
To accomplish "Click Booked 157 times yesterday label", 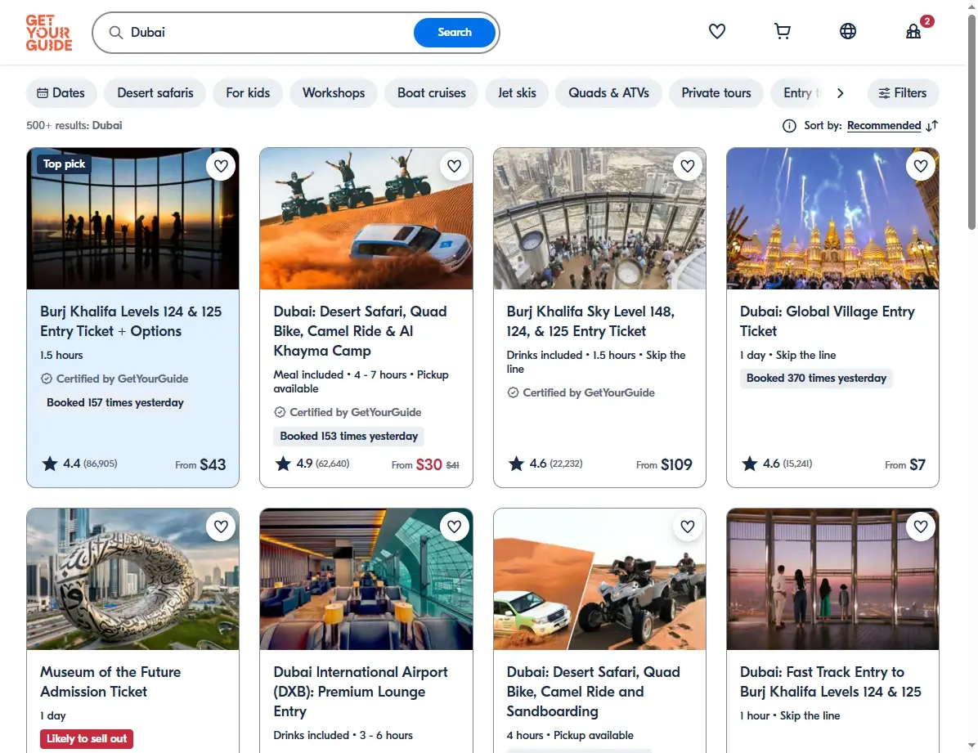I will (115, 402).
